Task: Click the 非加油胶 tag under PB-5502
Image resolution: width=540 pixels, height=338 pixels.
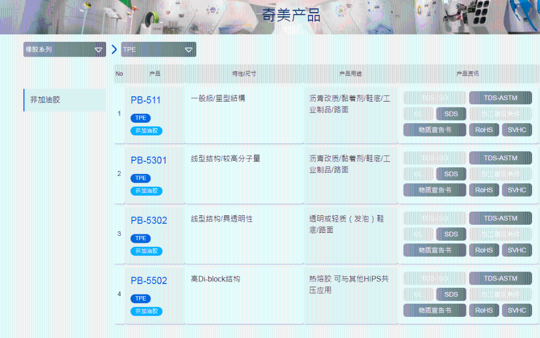Action: (x=146, y=312)
